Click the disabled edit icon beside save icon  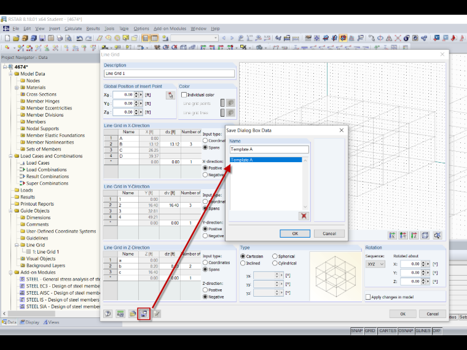(x=157, y=314)
